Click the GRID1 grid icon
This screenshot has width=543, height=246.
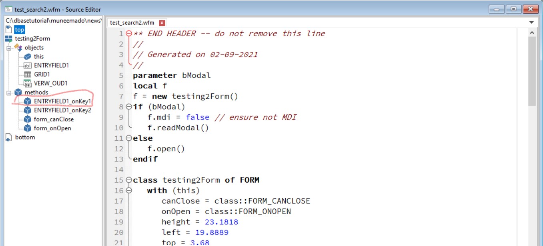click(28, 75)
